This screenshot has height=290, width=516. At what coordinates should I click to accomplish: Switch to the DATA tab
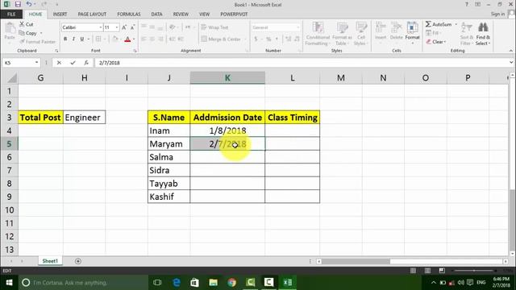(x=156, y=14)
